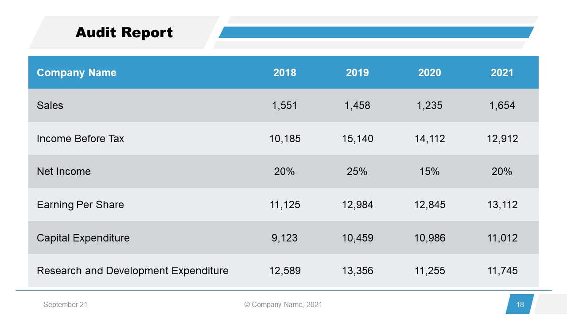This screenshot has width=567, height=319.
Task: Click the 2018 Sales value 1,551
Action: tap(284, 105)
